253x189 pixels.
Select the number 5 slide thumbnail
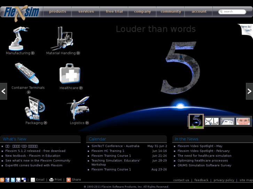tap(196, 121)
